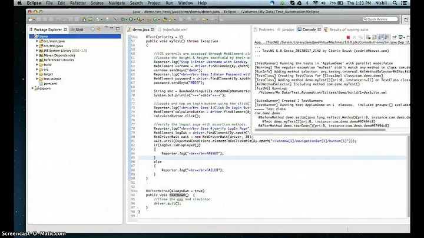
Task: Toggle code folding at line 56
Action: click(136, 37)
